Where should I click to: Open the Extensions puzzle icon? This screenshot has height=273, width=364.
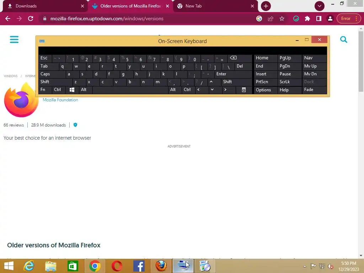(x=307, y=18)
